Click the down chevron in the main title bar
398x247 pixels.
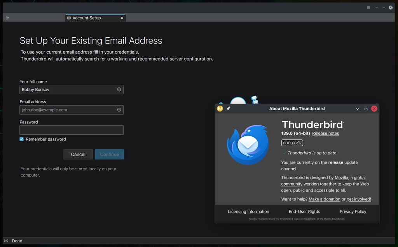(376, 7)
